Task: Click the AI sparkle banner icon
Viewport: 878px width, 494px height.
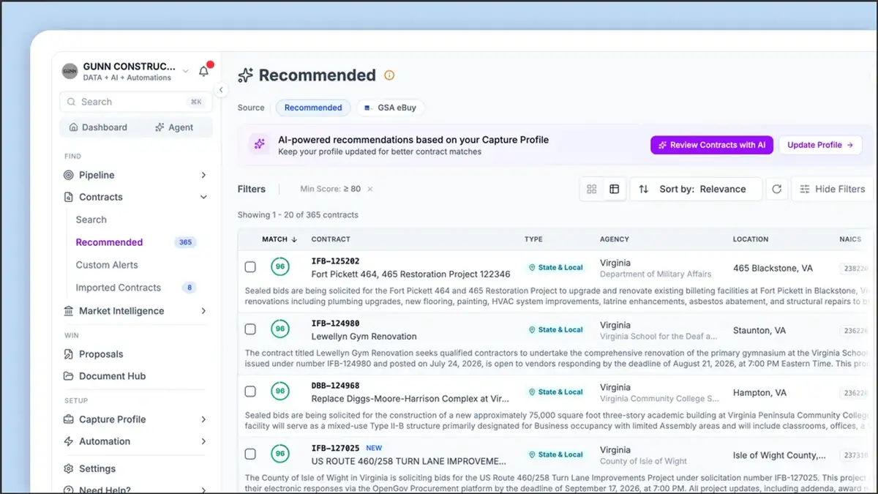Action: pyautogui.click(x=259, y=145)
